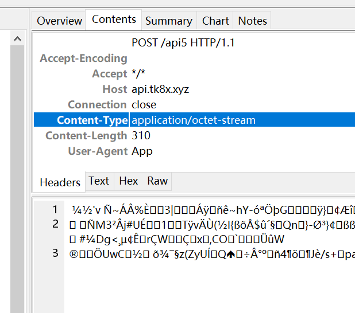Image resolution: width=355 pixels, height=313 pixels.
Task: Open the Hex body view
Action: tap(128, 181)
